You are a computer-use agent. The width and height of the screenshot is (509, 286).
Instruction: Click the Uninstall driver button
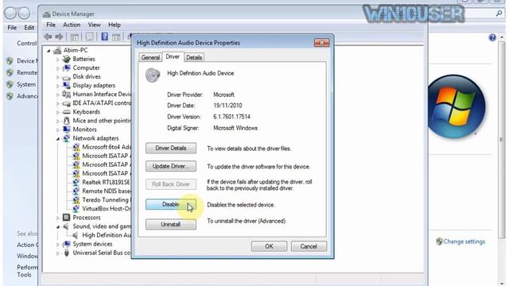[171, 224]
